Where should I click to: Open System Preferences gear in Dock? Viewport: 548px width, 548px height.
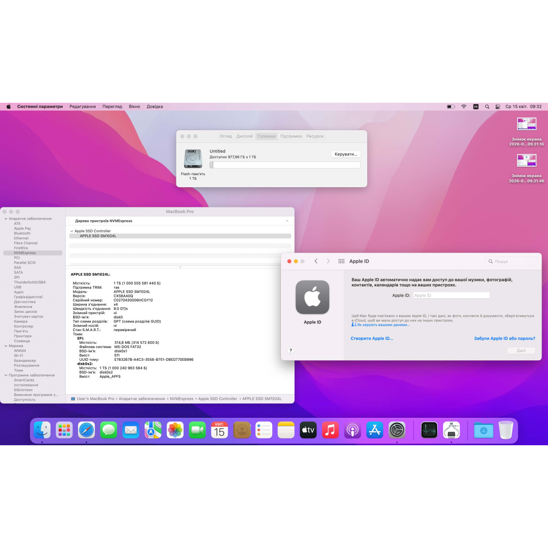pyautogui.click(x=397, y=430)
